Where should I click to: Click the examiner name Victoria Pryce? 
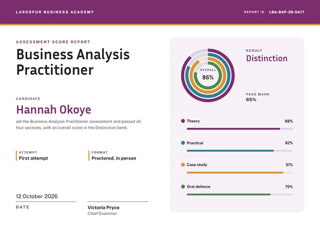point(103,208)
